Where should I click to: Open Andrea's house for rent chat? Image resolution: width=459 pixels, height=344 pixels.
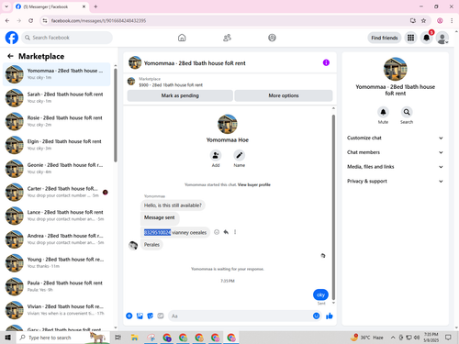57,239
